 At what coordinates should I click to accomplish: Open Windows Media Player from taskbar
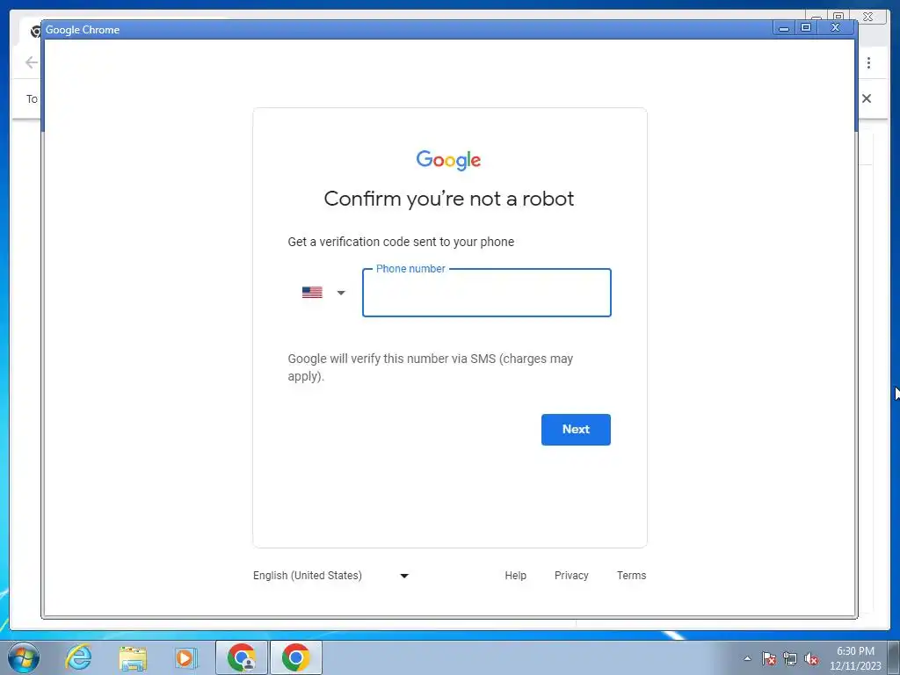click(x=185, y=657)
